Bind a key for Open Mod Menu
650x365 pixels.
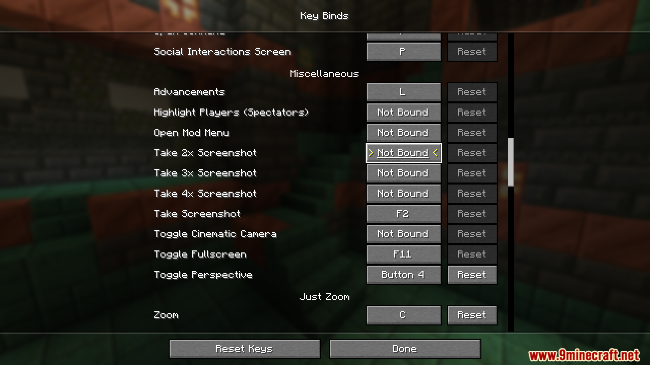404,132
